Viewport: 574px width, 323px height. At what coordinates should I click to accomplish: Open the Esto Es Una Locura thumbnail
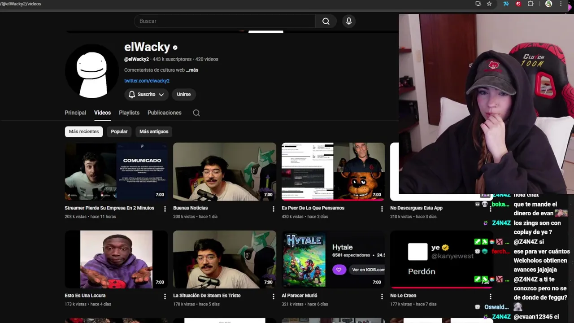coord(116,259)
